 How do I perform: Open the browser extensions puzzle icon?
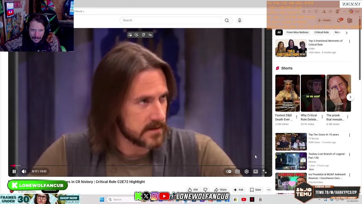tap(316, 11)
